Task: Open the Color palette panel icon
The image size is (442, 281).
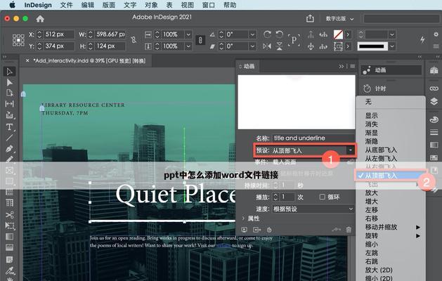Action: (x=434, y=119)
